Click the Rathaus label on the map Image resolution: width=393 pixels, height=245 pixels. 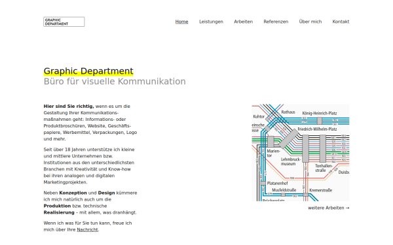tap(288, 112)
